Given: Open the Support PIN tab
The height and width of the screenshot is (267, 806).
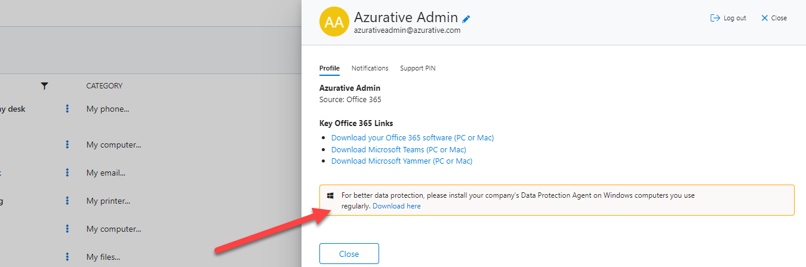Looking at the screenshot, I should click(417, 68).
